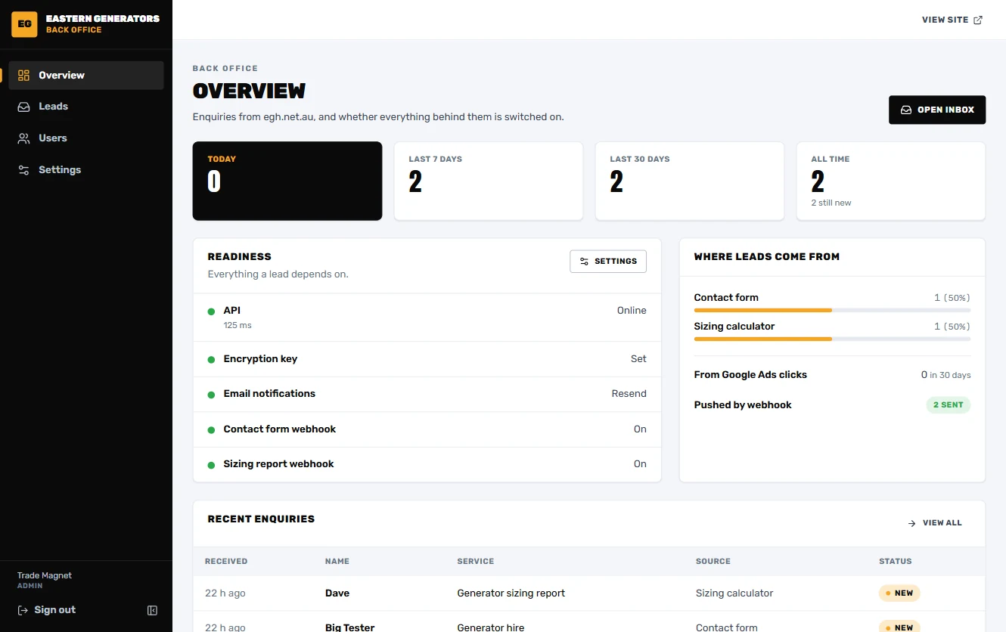Viewport: 1006px width, 632px height.
Task: Click the Leads inbox icon in sidebar
Action: click(x=23, y=107)
